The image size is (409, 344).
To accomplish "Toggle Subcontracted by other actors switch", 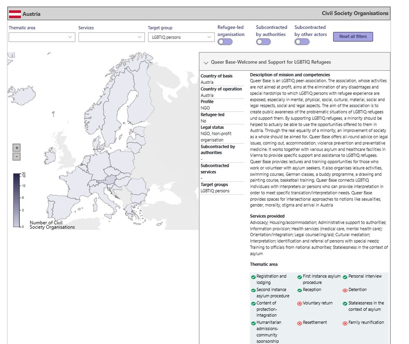I will 302,42.
